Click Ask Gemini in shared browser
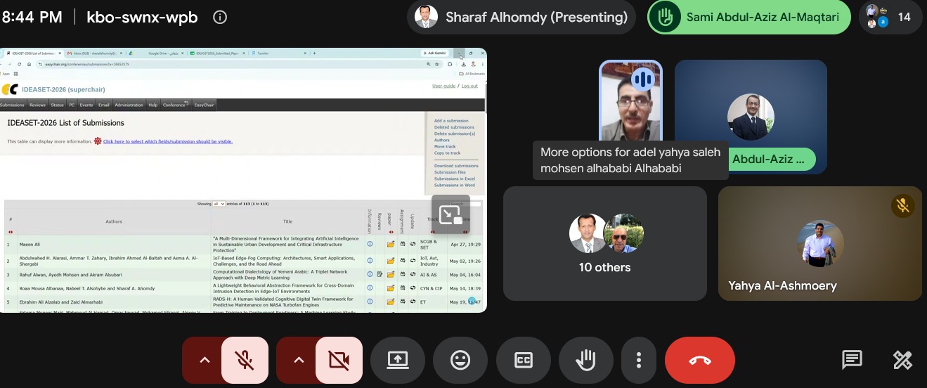The height and width of the screenshot is (388, 927). click(x=434, y=53)
